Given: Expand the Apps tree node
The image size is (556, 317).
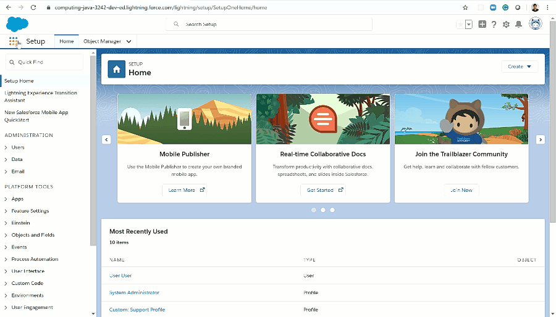Looking at the screenshot, I should pyautogui.click(x=6, y=199).
